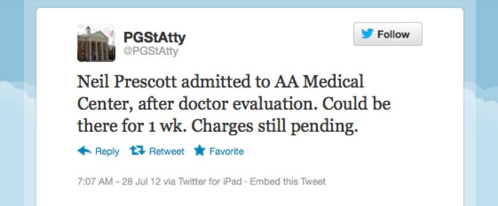Select the Retweet text link
The image size is (498, 206).
[166, 152]
